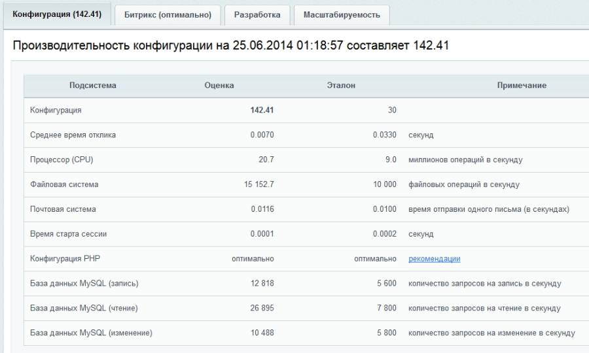The image size is (589, 353).
Task: Click the session start value 0.0001
Action: pyautogui.click(x=262, y=234)
